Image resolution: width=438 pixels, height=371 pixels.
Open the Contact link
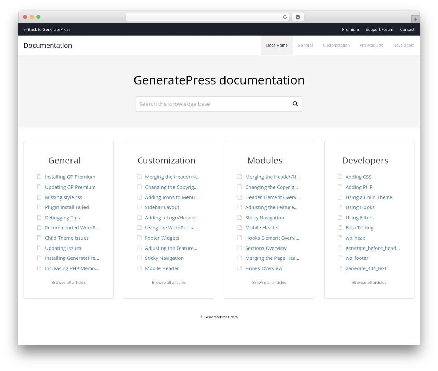pyautogui.click(x=407, y=29)
